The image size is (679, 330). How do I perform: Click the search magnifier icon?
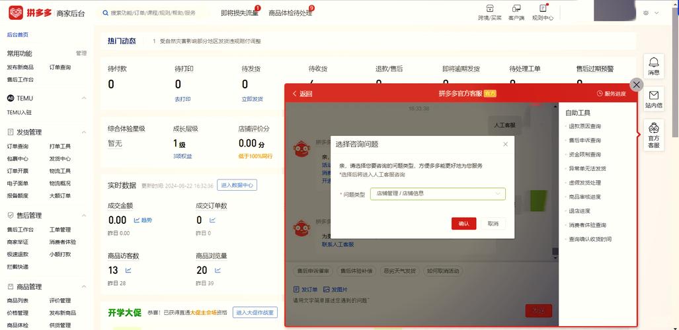105,13
